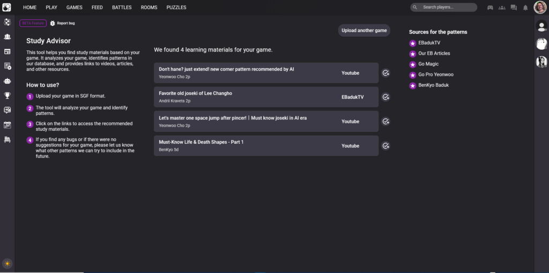
Task: Open the EBadukTV source link
Action: [x=428, y=43]
